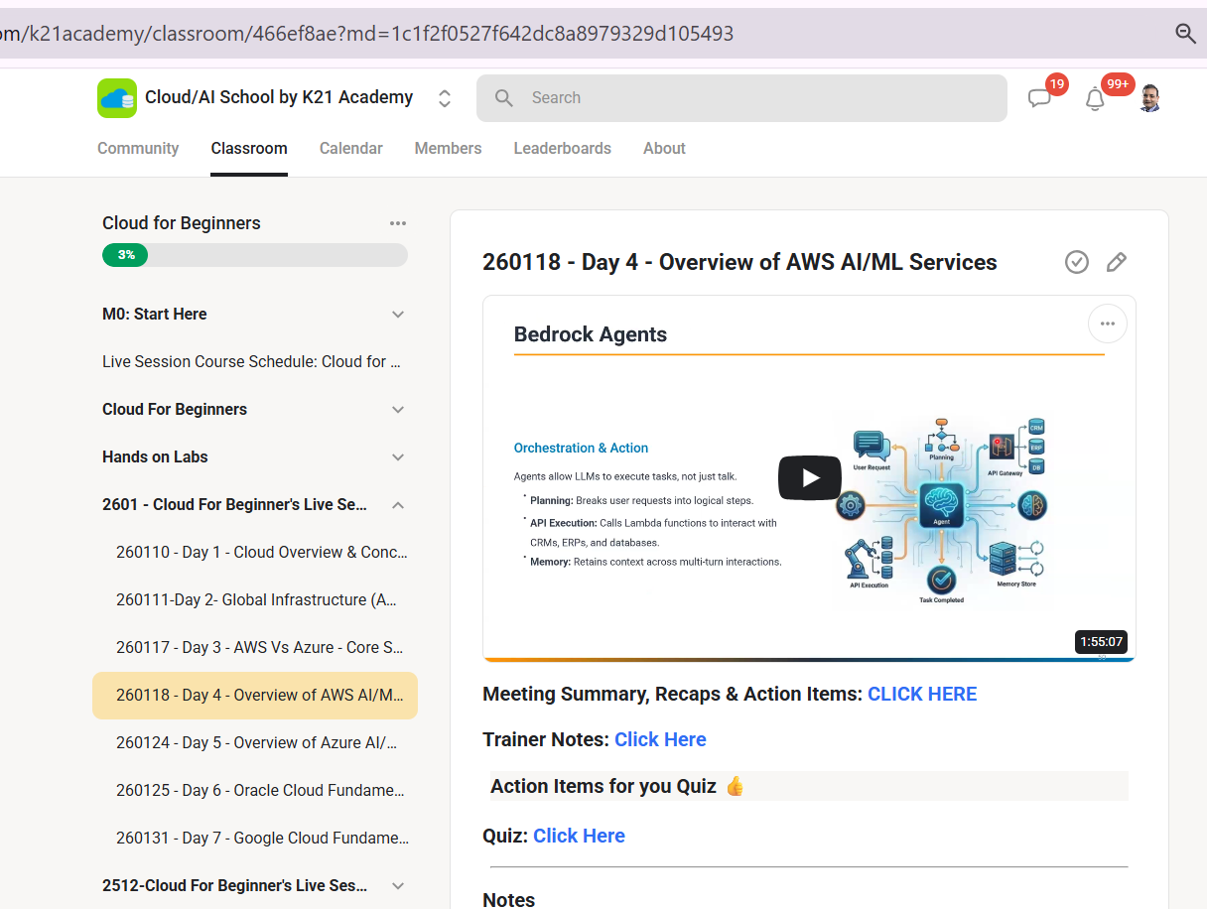Open Cloud for Beginners three-dot menu
The width and height of the screenshot is (1207, 909).
(398, 223)
